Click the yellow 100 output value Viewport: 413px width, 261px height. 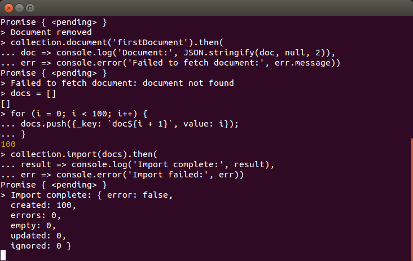click(x=8, y=144)
